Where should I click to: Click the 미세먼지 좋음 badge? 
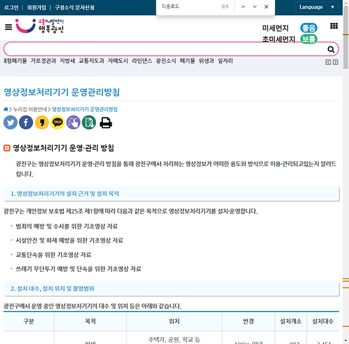(x=308, y=28)
